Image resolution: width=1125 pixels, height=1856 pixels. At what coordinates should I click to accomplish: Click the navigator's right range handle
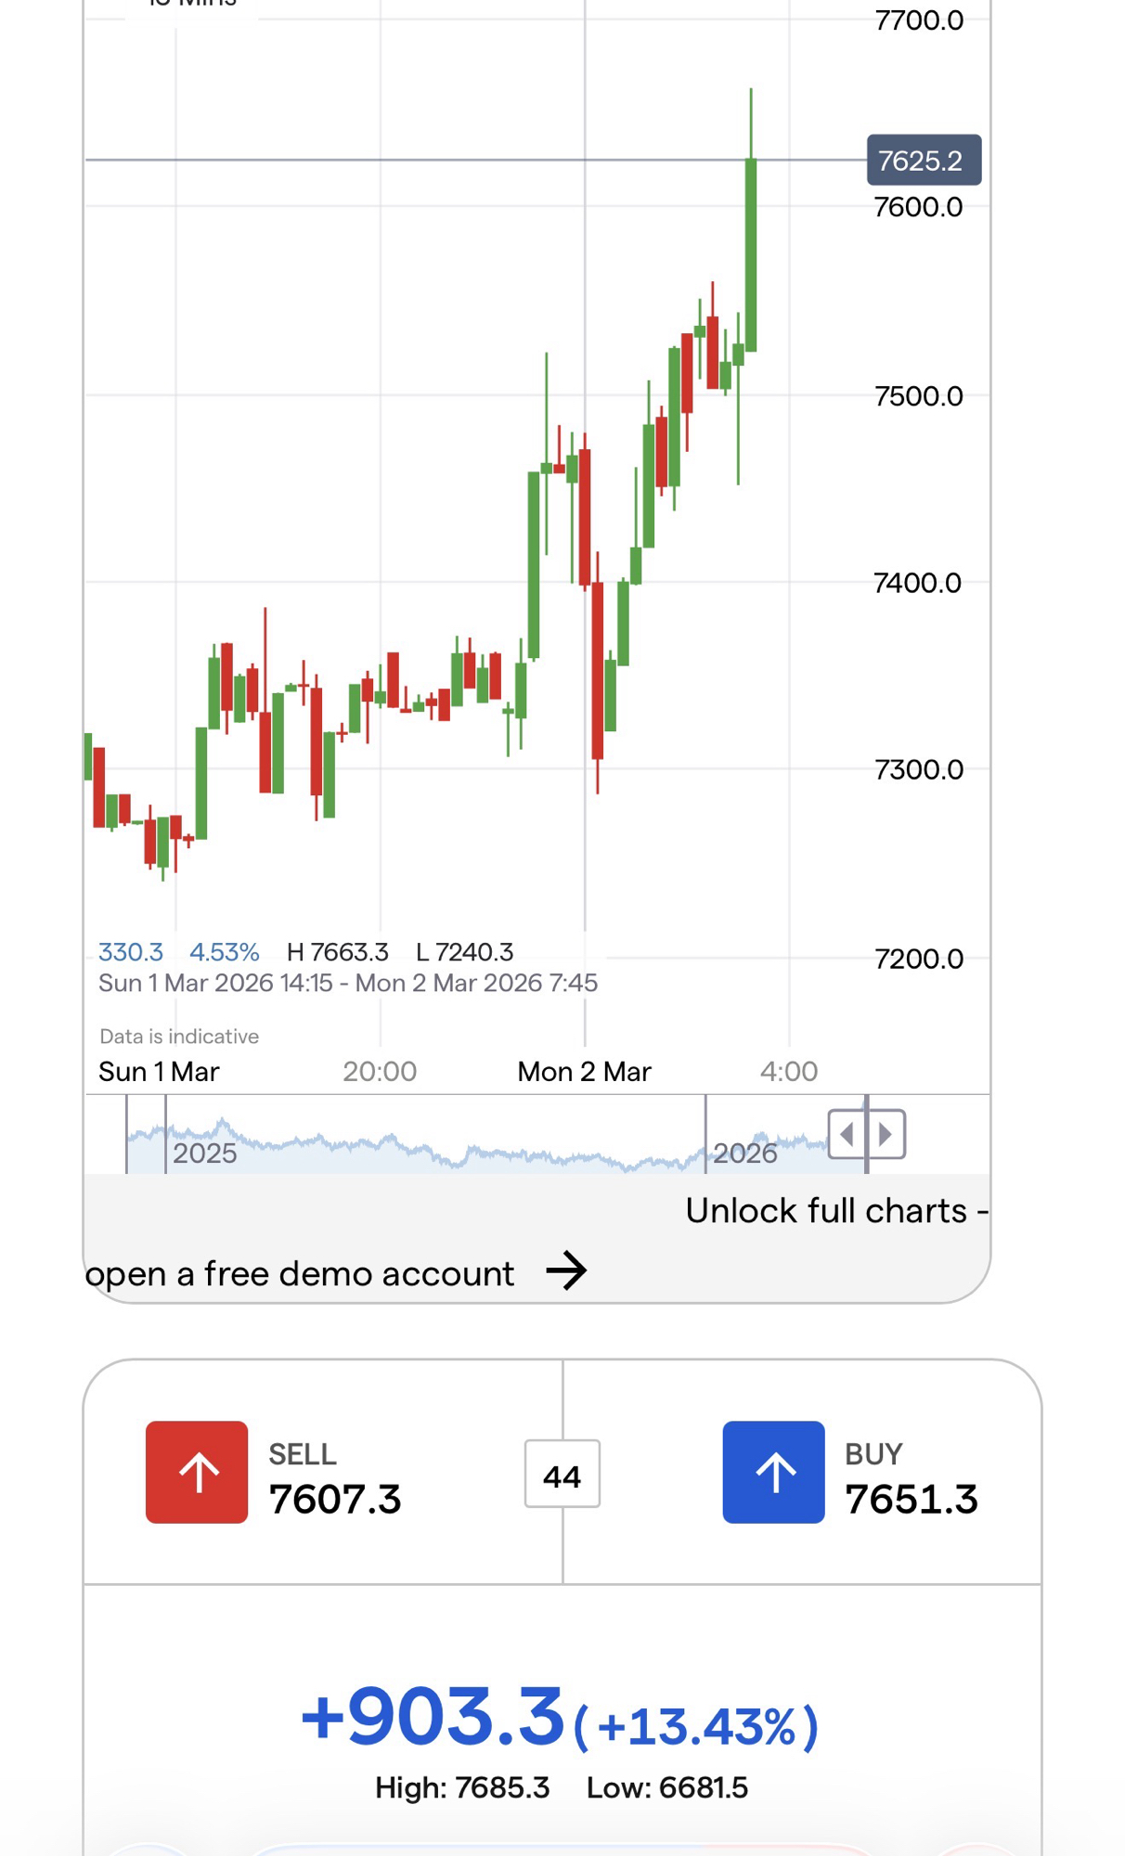867,1134
